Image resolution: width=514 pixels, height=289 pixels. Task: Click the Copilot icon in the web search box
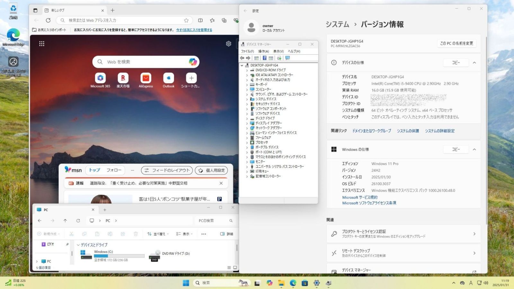pyautogui.click(x=193, y=62)
